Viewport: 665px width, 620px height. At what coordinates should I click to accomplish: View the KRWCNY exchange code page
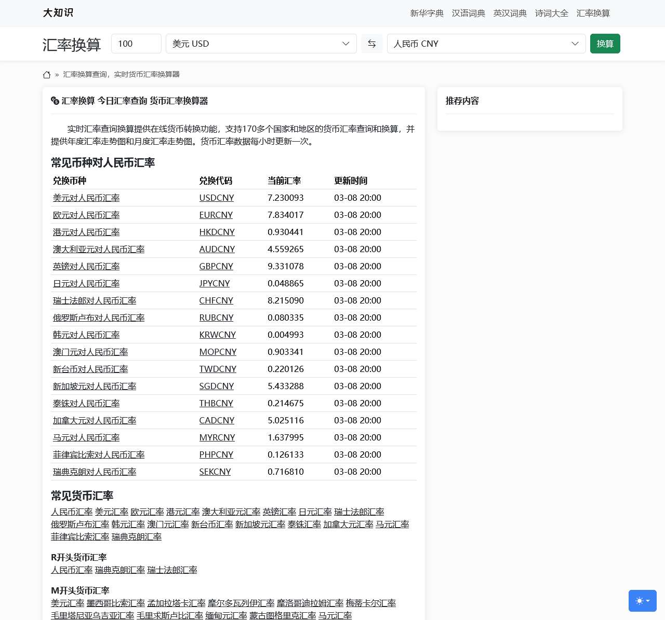point(217,335)
